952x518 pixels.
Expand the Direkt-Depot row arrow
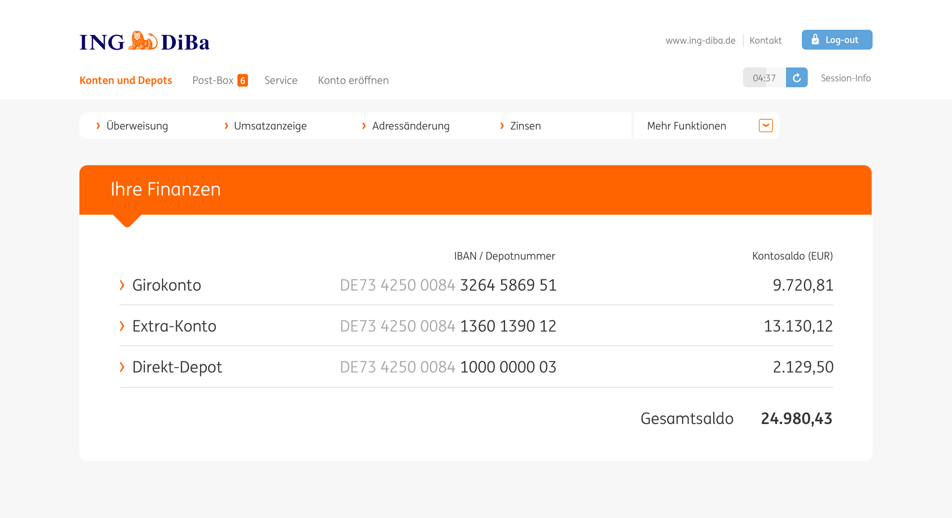[x=122, y=367]
